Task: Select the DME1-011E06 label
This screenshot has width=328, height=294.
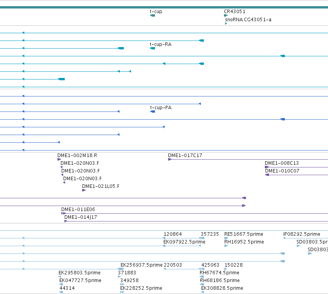Action: [78, 210]
